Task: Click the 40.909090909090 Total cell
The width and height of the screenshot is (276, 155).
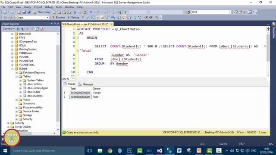Action: 81,97
